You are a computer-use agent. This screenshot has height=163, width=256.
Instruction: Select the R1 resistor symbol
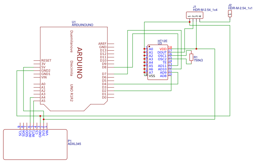(191, 57)
